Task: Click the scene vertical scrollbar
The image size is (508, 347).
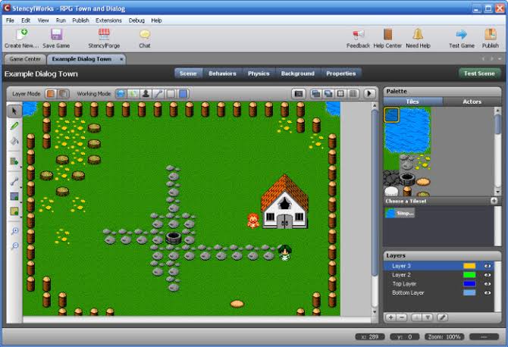Action: click(x=375, y=192)
